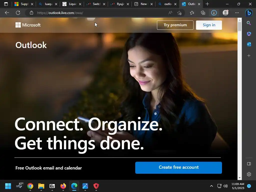Open Windows Start menu
The width and height of the screenshot is (256, 192).
8,186
